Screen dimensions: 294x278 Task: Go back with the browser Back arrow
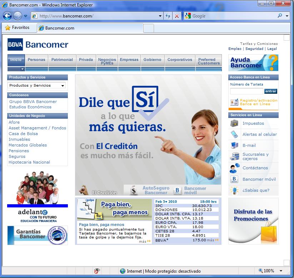(x=7, y=16)
